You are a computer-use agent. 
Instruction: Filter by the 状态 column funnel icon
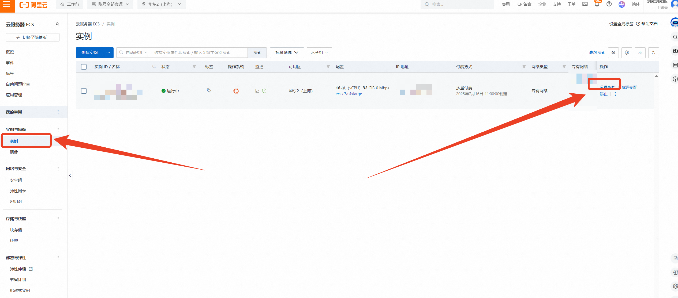pyautogui.click(x=194, y=67)
